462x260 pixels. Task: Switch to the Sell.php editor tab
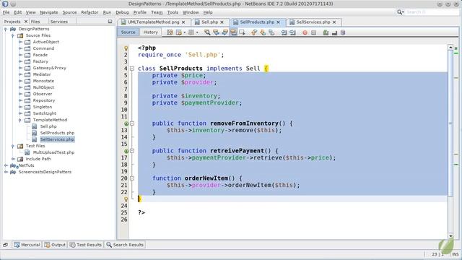pos(209,22)
